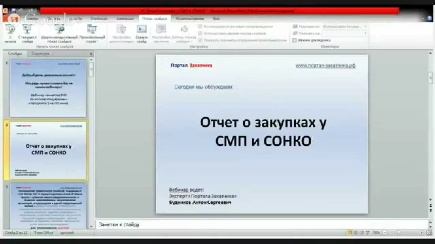The width and height of the screenshot is (435, 244).
Task: Click the slide title 'Отчет о закупках у СМП и СОНКО'
Action: point(263,131)
